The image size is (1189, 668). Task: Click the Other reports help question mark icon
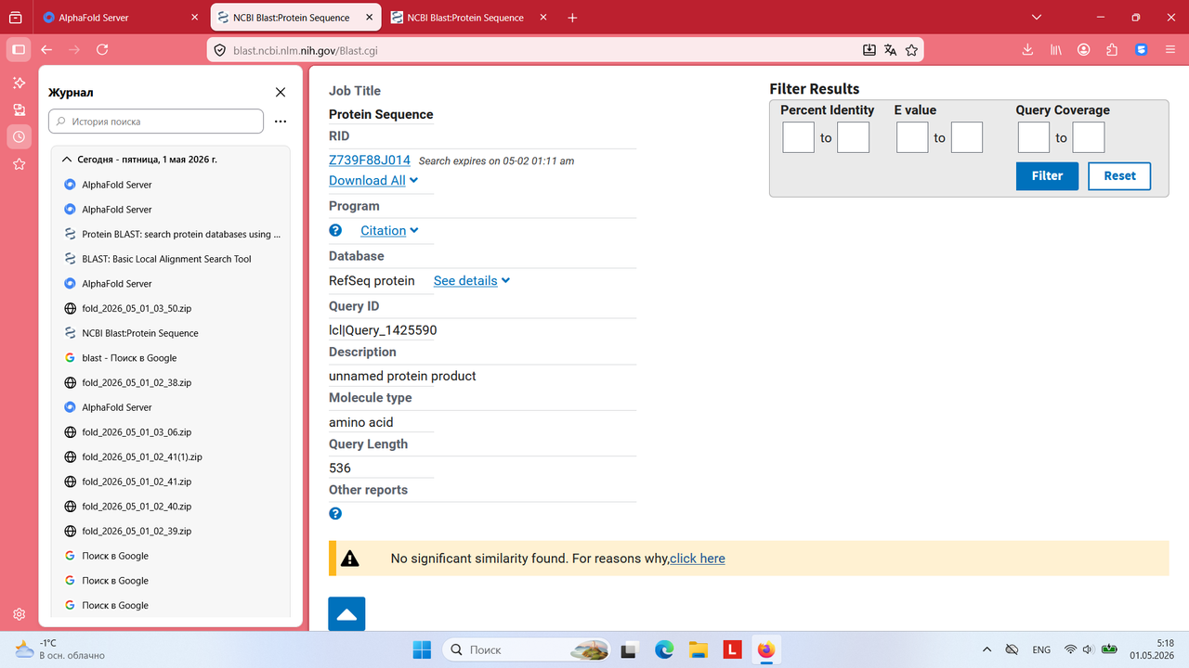[x=335, y=513]
